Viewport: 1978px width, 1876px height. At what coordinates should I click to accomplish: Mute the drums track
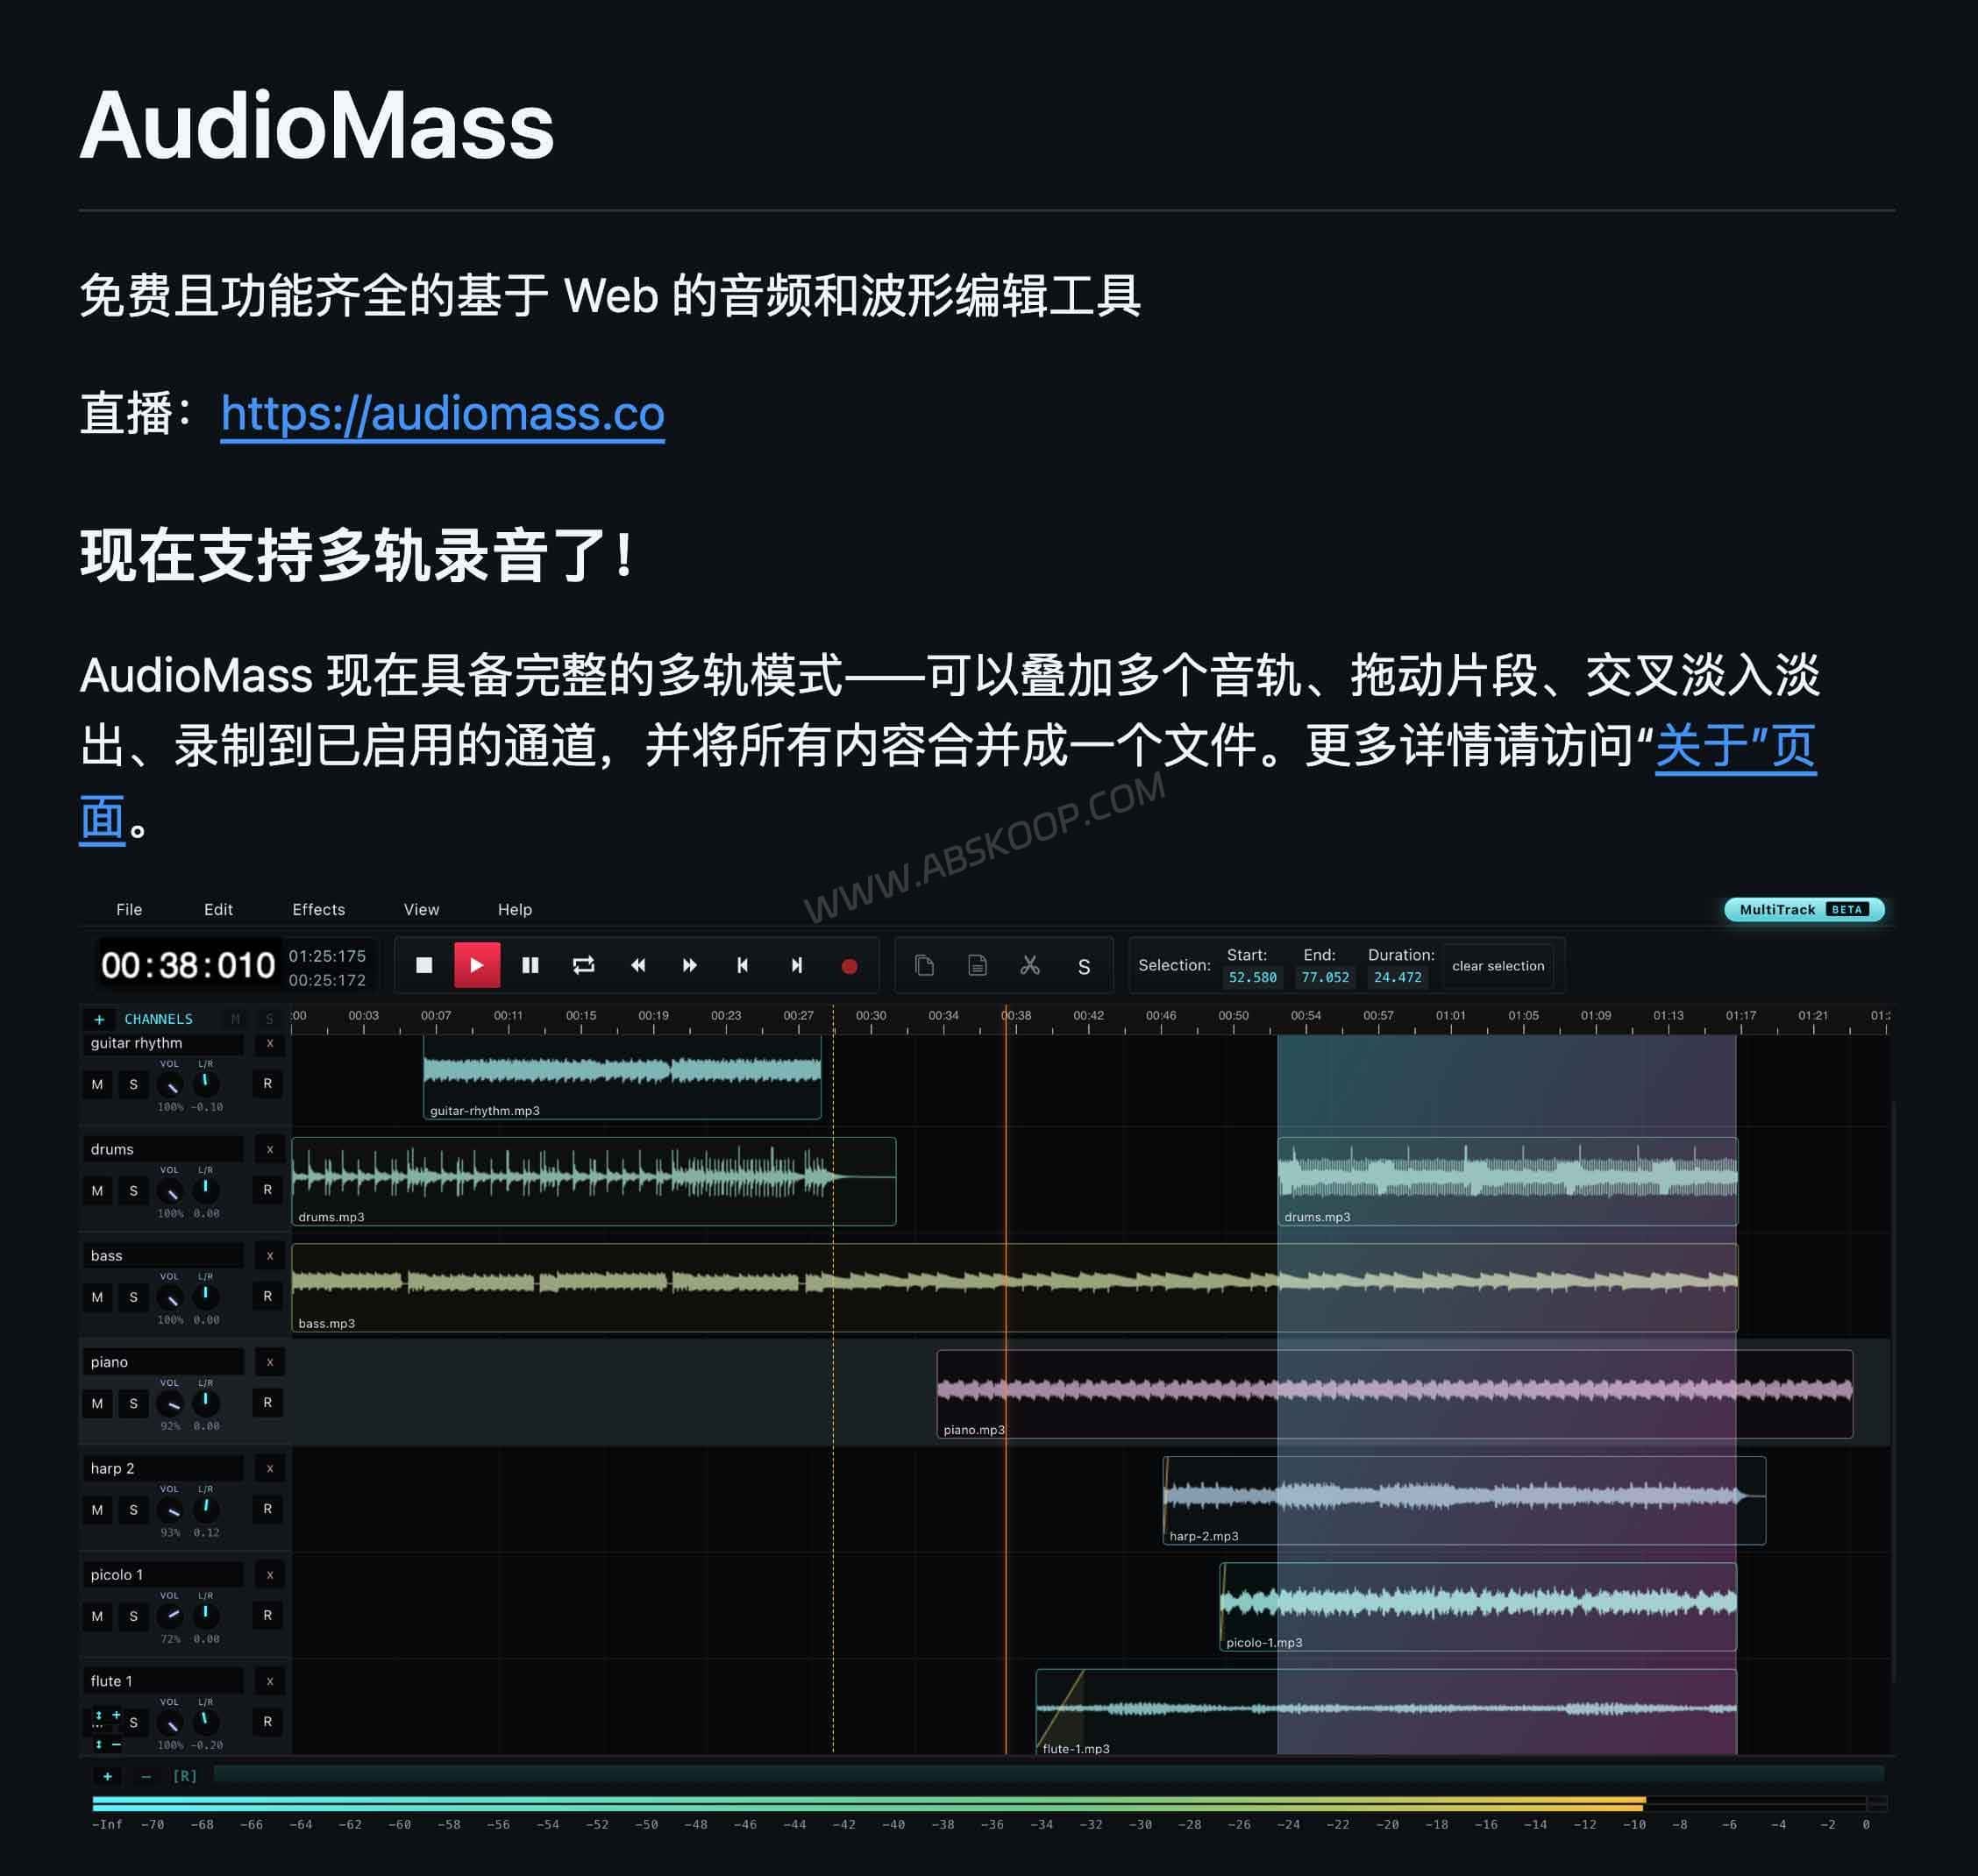click(97, 1190)
